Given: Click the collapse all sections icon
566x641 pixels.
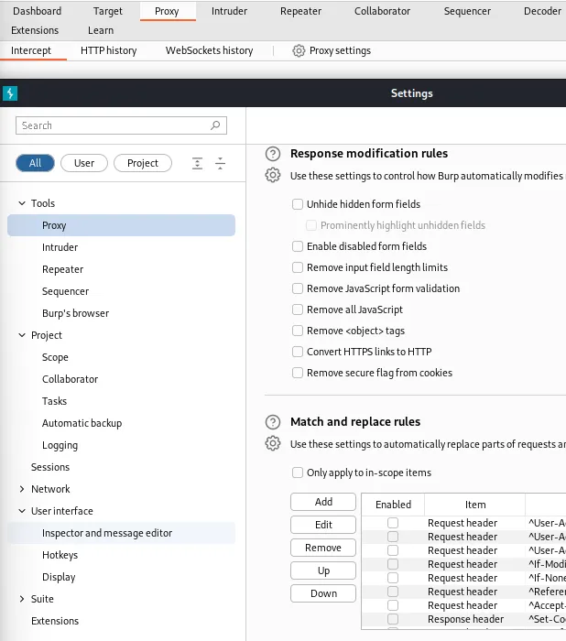Looking at the screenshot, I should (x=220, y=163).
